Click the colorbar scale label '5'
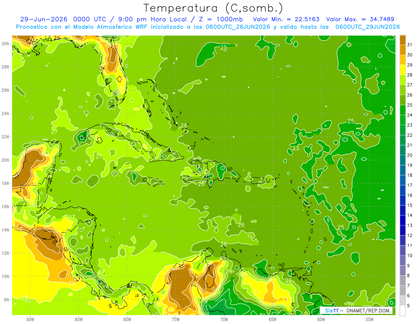The width and height of the screenshot is (419, 324). [408, 306]
